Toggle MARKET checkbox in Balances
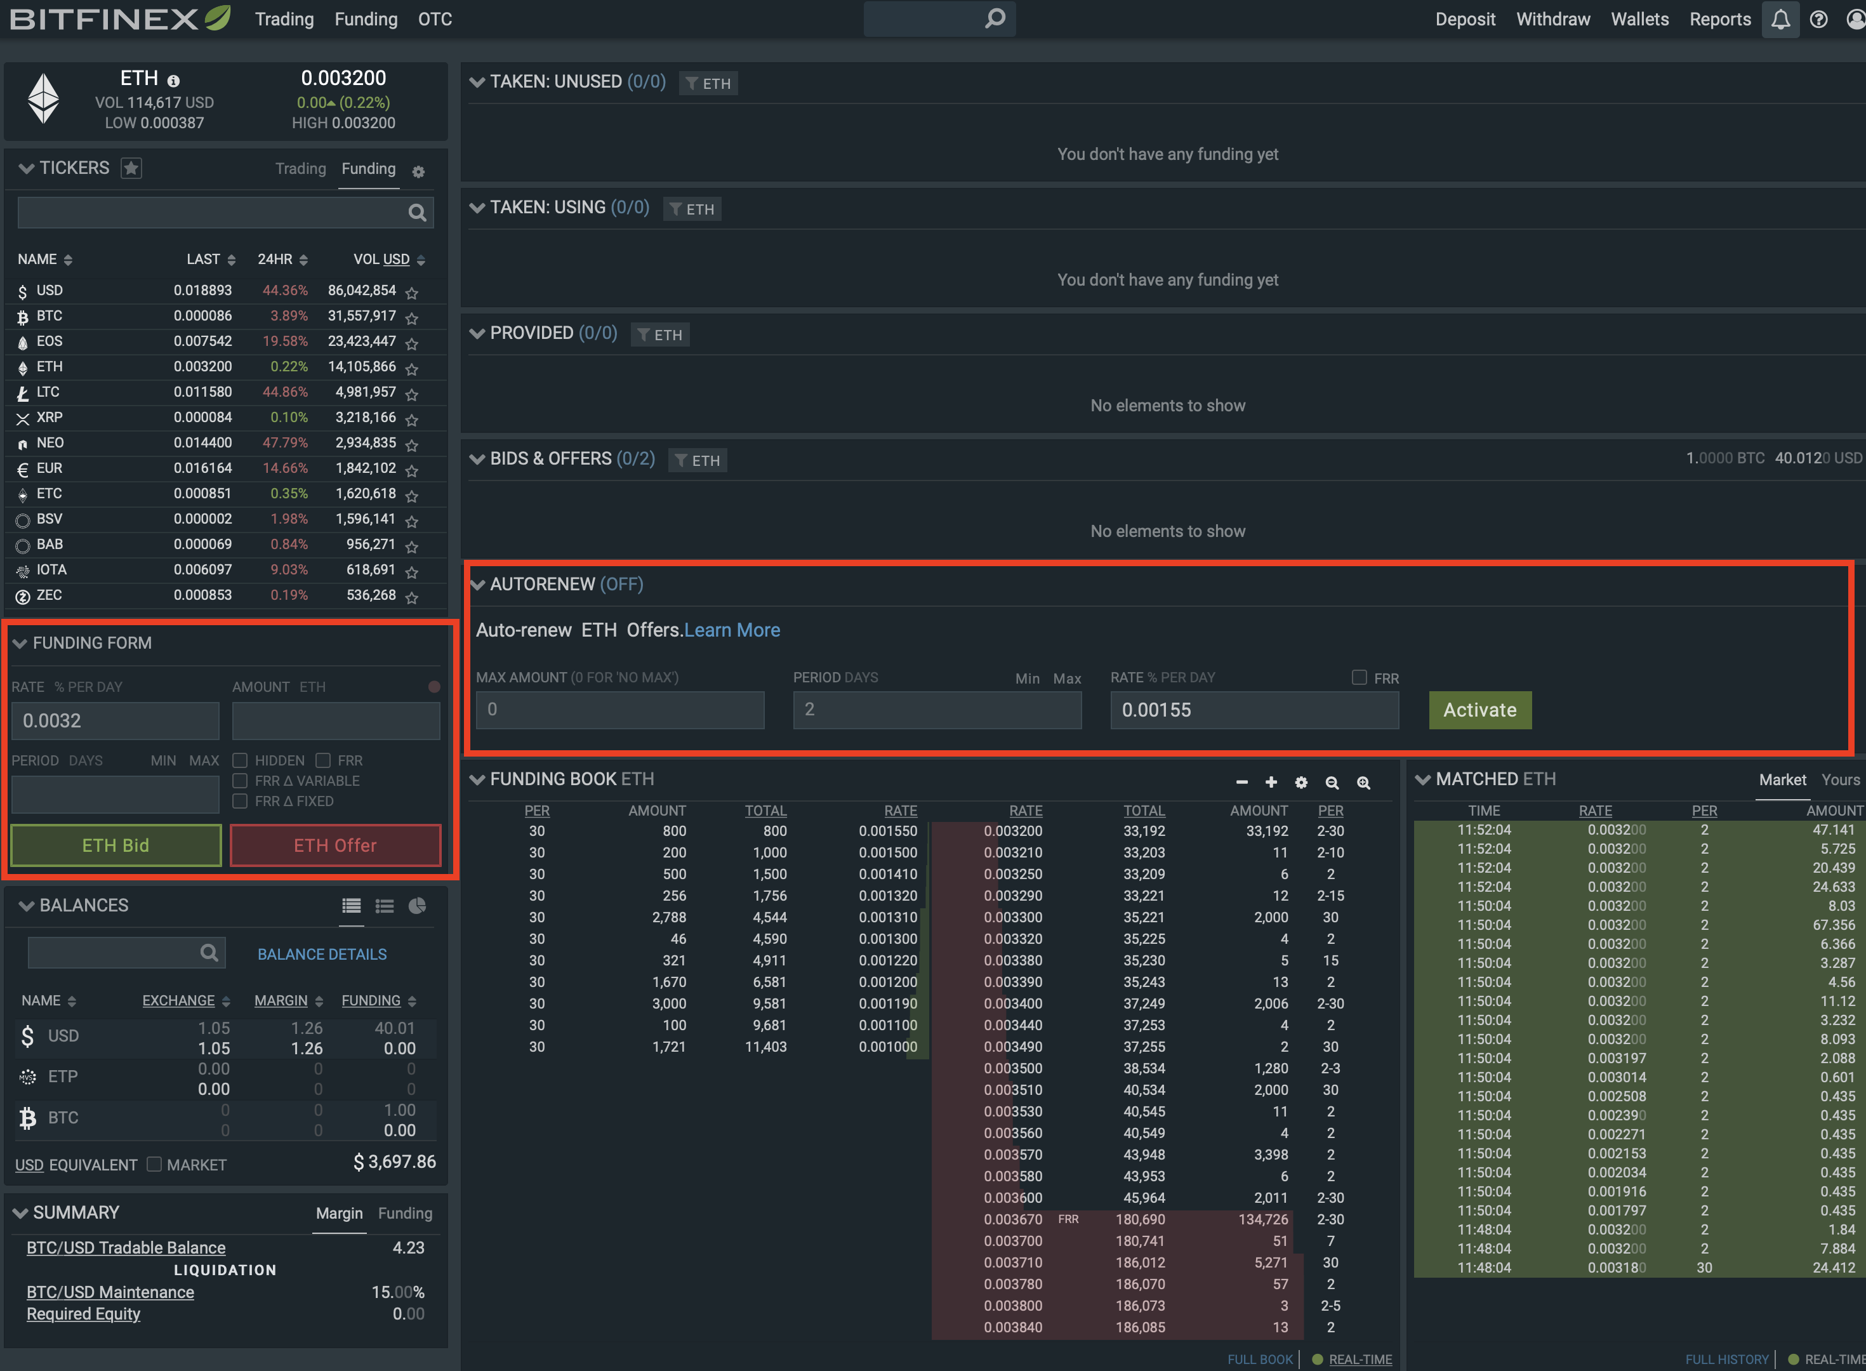The height and width of the screenshot is (1371, 1866). click(154, 1163)
